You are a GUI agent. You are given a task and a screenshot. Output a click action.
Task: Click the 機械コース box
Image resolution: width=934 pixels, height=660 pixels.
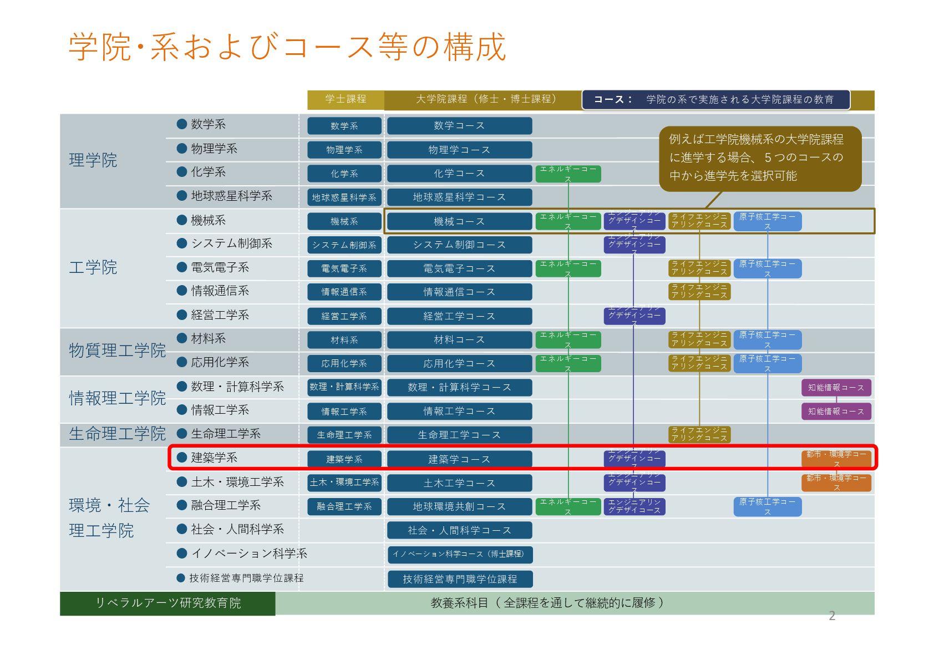coord(459,221)
